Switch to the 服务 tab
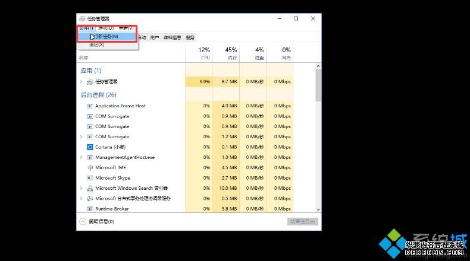 point(190,38)
